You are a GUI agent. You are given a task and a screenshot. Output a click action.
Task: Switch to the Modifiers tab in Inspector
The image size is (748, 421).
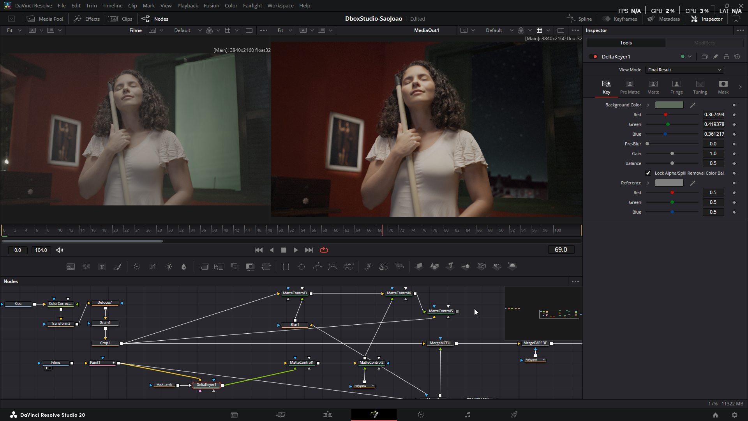tap(704, 43)
